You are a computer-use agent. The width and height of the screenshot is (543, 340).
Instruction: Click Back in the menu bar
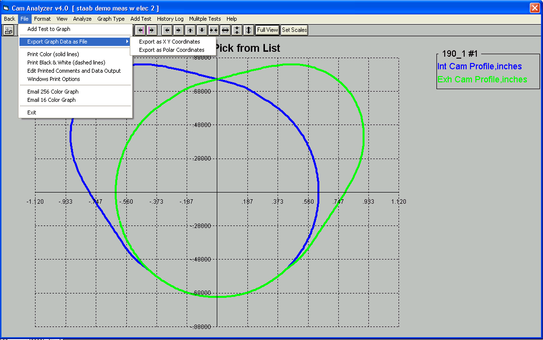(9, 18)
